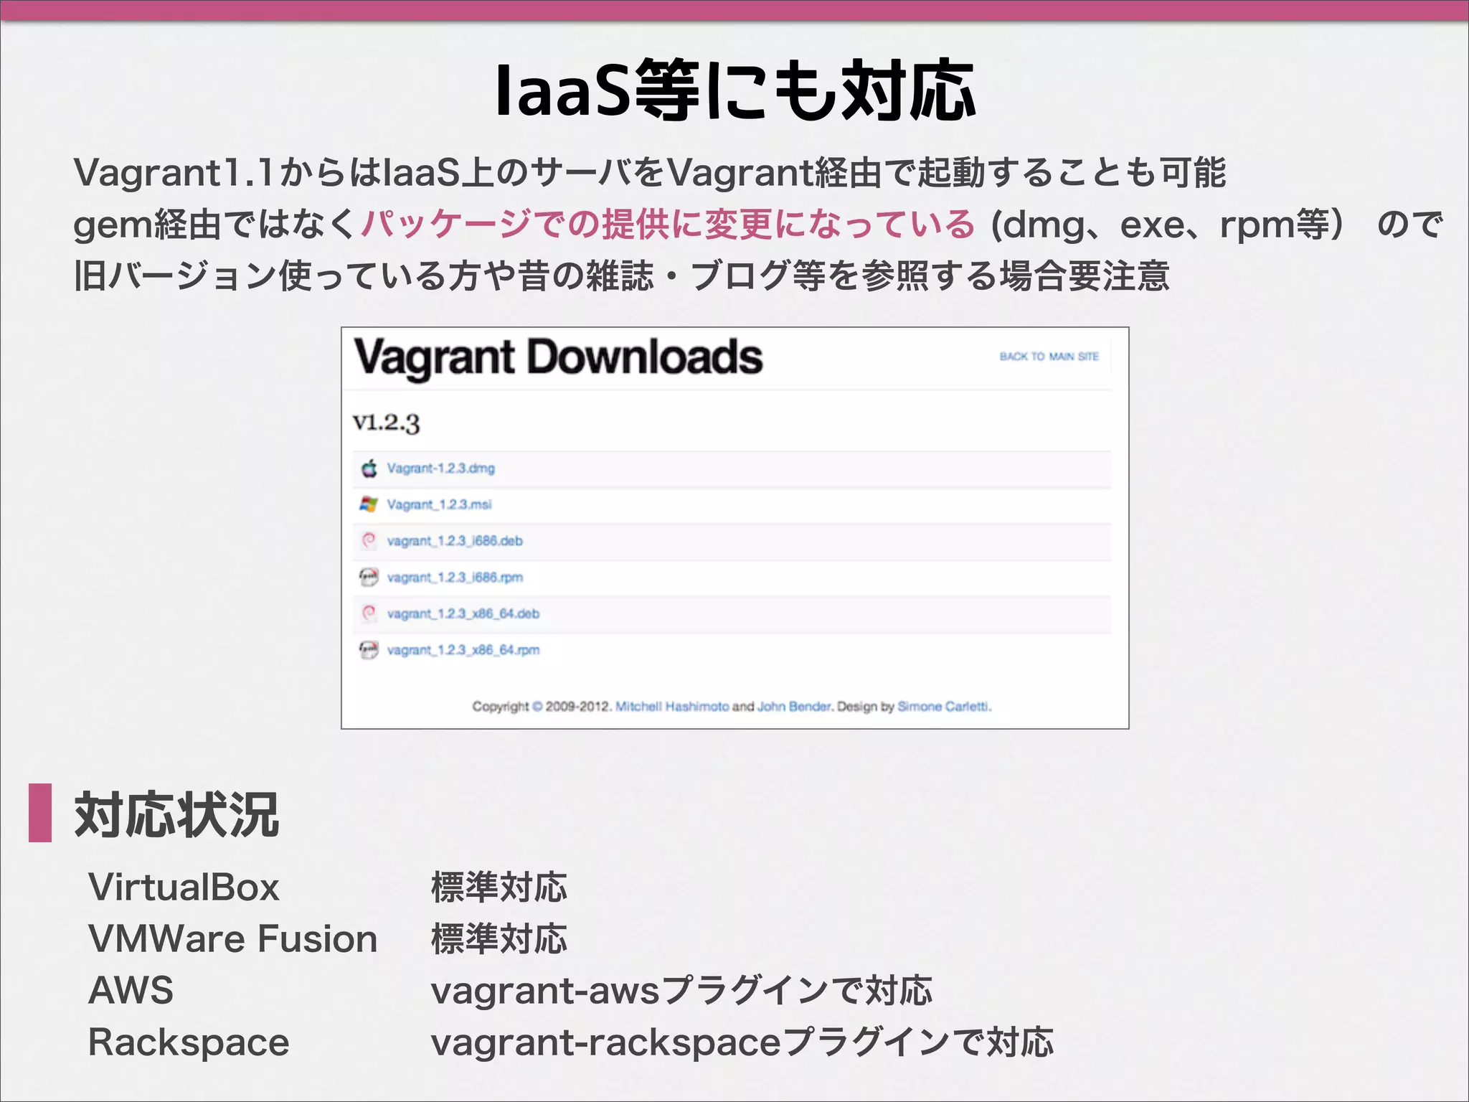1469x1102 pixels.
Task: Click vagrant_1.2.3_x86_64.rpm link
Action: tap(463, 650)
